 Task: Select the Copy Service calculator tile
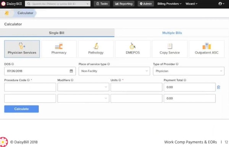tap(170, 49)
